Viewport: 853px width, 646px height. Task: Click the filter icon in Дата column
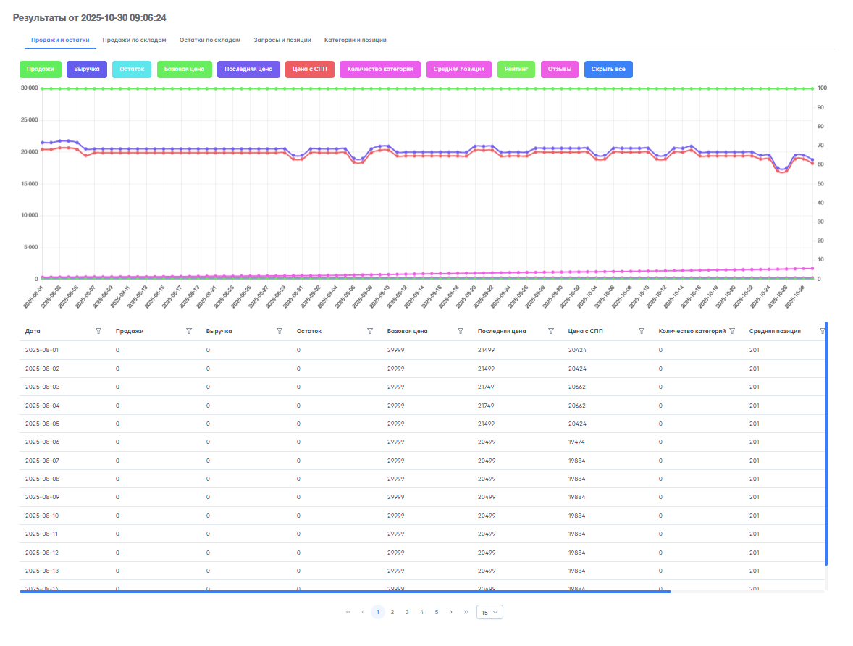(98, 331)
